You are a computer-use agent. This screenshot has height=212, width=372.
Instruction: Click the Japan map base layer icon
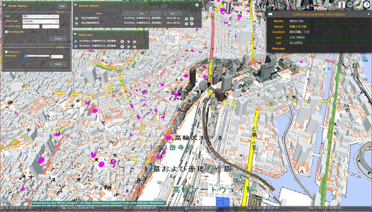(358, 5)
